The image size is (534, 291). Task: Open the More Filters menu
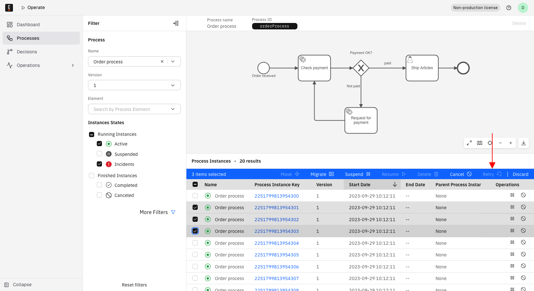point(158,212)
